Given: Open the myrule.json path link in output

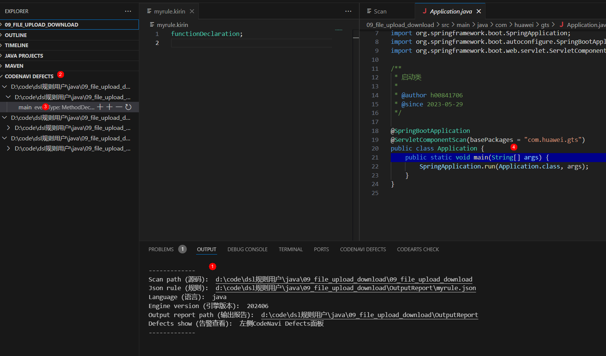Looking at the screenshot, I should point(345,288).
